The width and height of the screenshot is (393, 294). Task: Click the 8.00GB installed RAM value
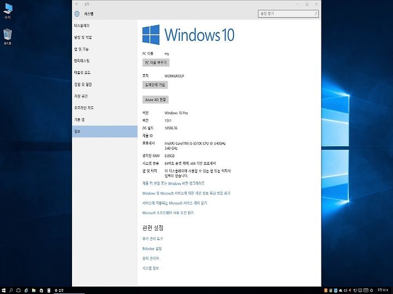(x=169, y=156)
